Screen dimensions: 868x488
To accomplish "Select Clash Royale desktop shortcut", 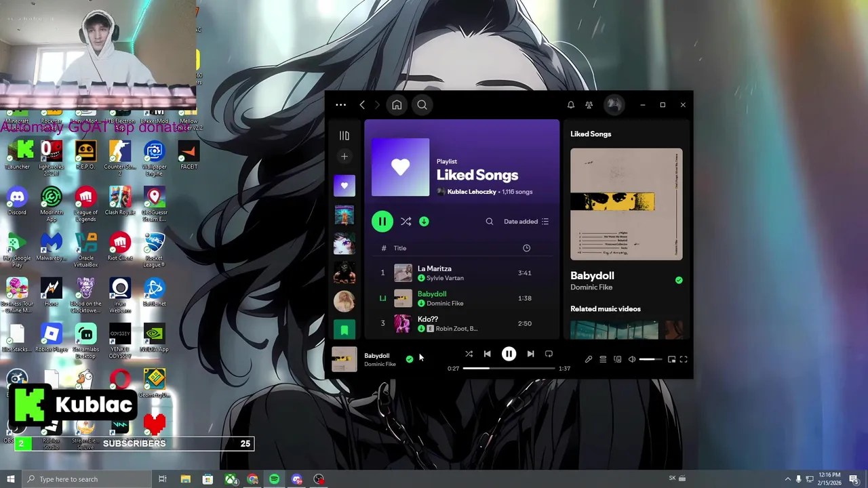I will pos(120,201).
